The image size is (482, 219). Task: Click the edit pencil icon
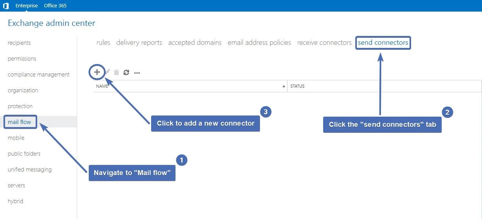pyautogui.click(x=108, y=72)
